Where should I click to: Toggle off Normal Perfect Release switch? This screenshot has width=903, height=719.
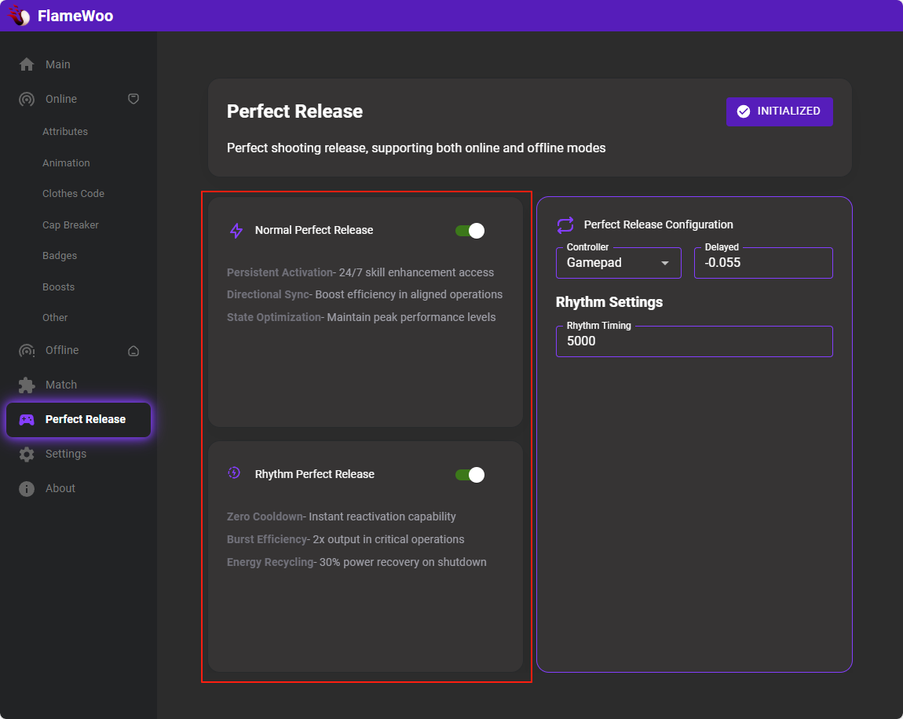click(470, 231)
